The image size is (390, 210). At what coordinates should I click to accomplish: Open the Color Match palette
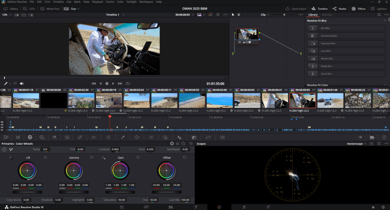[x=18, y=137]
